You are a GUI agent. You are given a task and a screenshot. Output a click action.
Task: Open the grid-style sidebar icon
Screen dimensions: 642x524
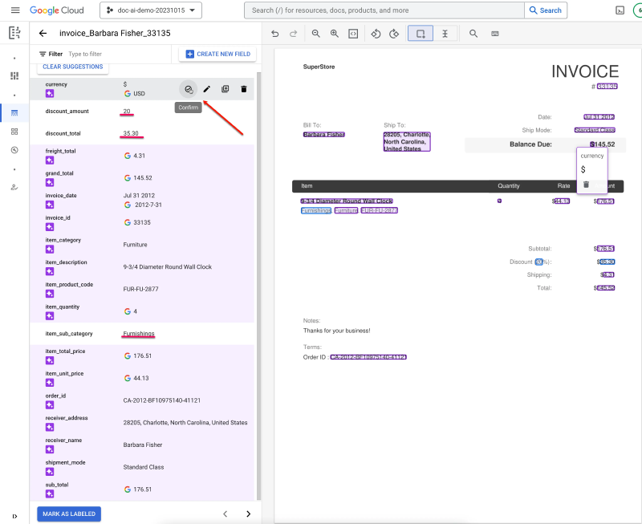coord(14,132)
